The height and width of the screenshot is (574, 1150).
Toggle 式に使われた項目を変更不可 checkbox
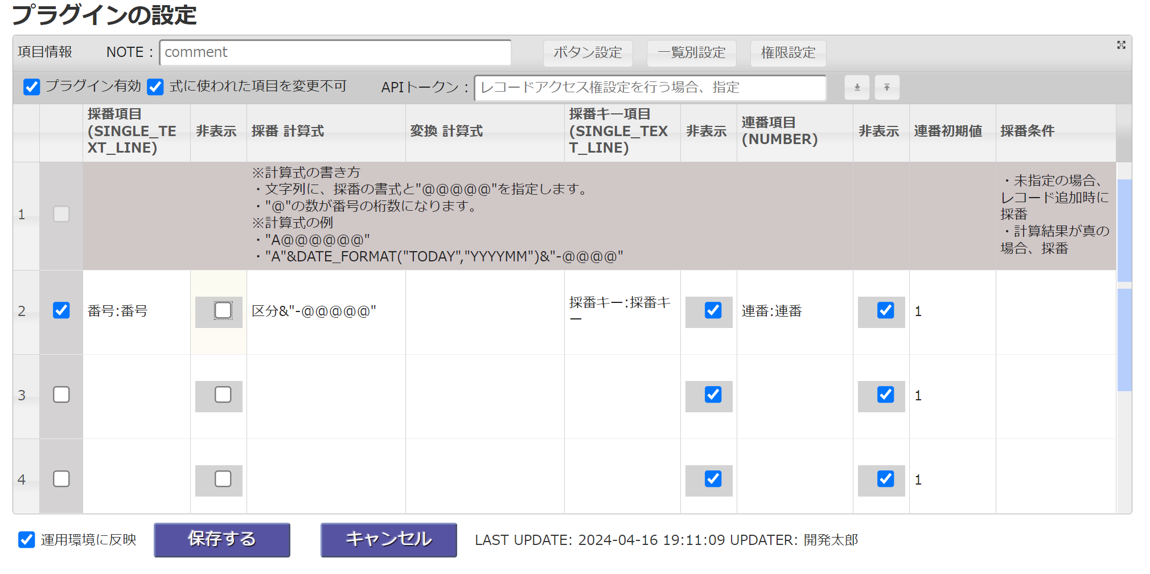click(x=155, y=87)
